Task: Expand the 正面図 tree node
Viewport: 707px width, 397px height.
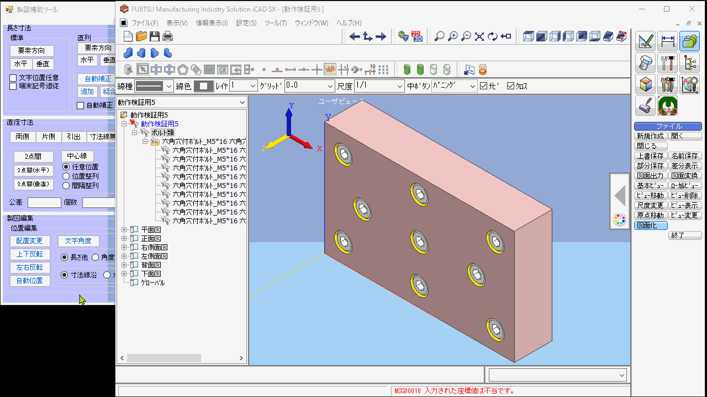Action: (124, 239)
